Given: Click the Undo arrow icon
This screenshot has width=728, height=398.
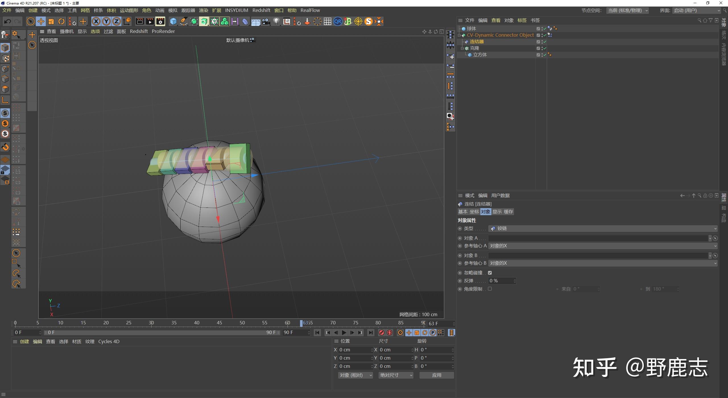Looking at the screenshot, I should [x=8, y=21].
